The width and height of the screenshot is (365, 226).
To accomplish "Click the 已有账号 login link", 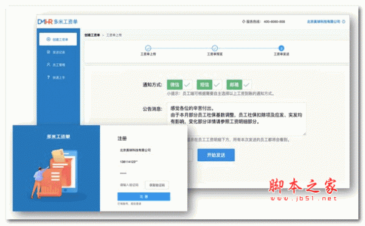I will point(130,203).
